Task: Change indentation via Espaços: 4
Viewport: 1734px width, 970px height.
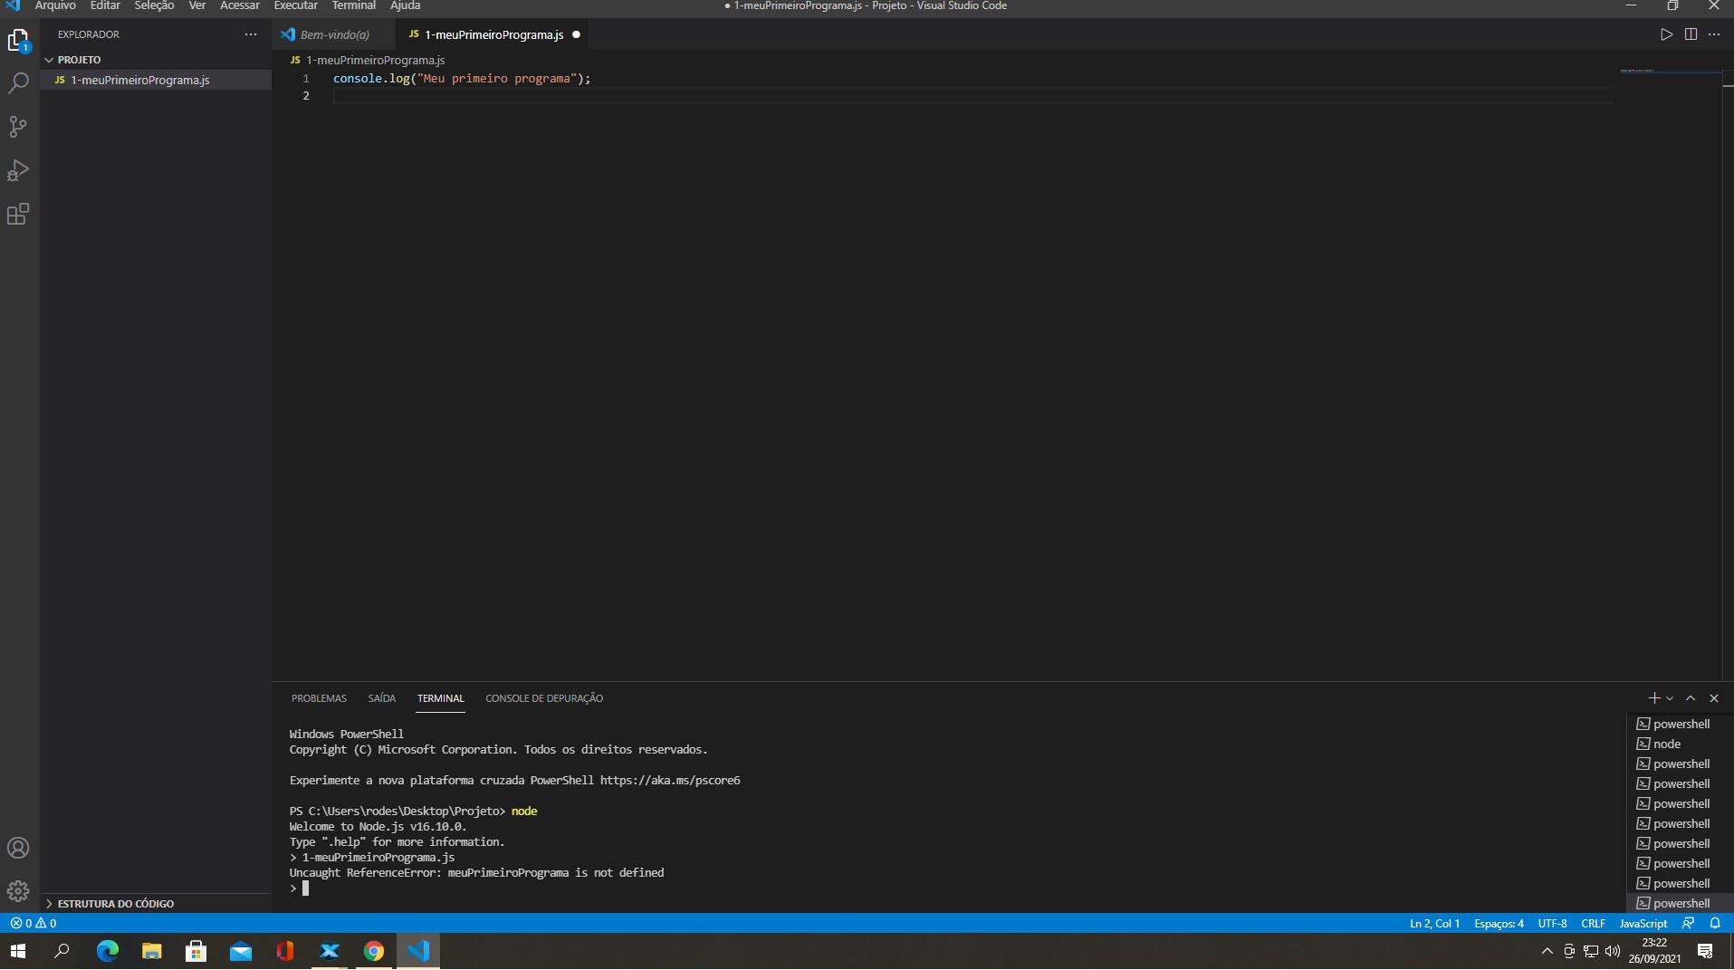Action: [1499, 923]
